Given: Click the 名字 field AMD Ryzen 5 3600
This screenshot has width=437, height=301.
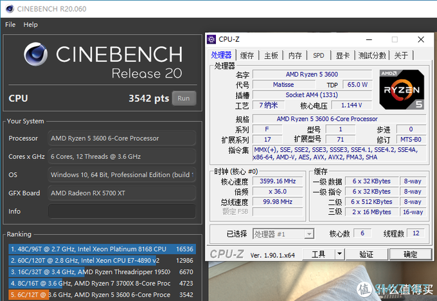Looking at the screenshot, I should 312,75.
